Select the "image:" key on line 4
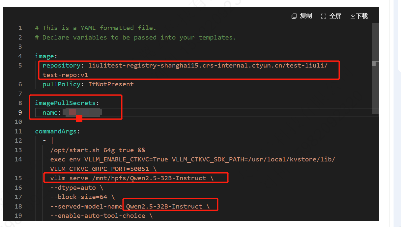401x227 pixels. [x=44, y=56]
